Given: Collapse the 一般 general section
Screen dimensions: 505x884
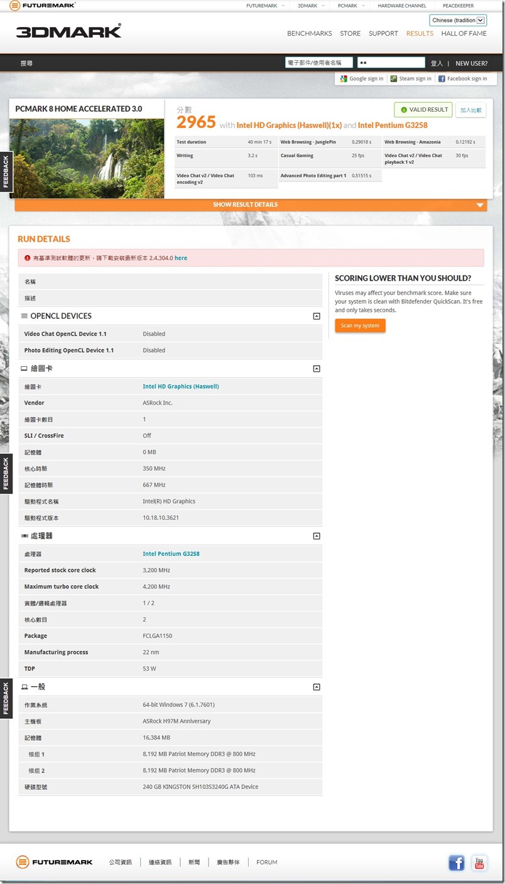Looking at the screenshot, I should coord(317,687).
